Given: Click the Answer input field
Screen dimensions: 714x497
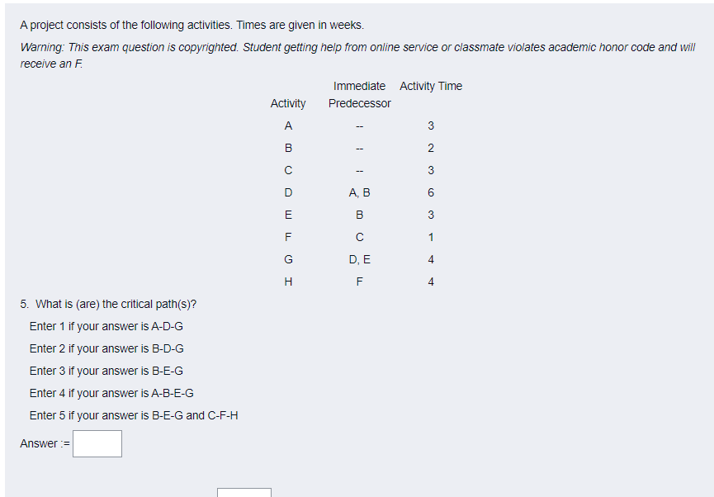Looking at the screenshot, I should 97,443.
